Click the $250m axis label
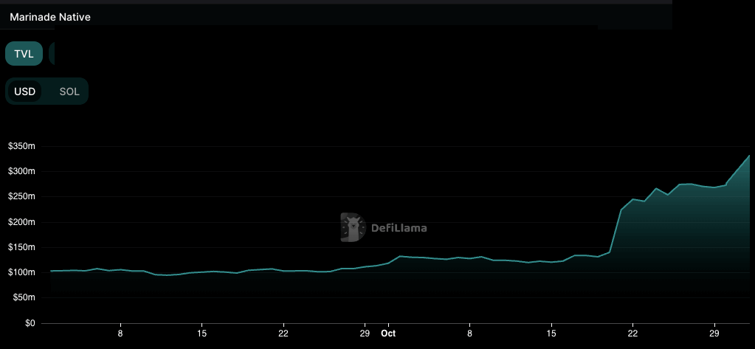Viewport: 755px width, 349px height. pos(21,197)
